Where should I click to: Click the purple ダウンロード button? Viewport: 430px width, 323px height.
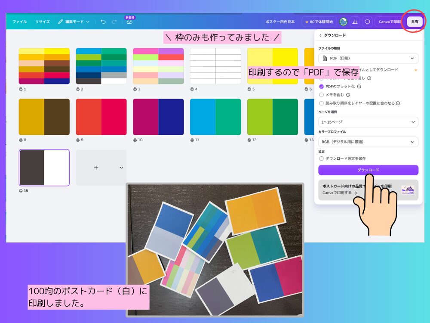(369, 170)
